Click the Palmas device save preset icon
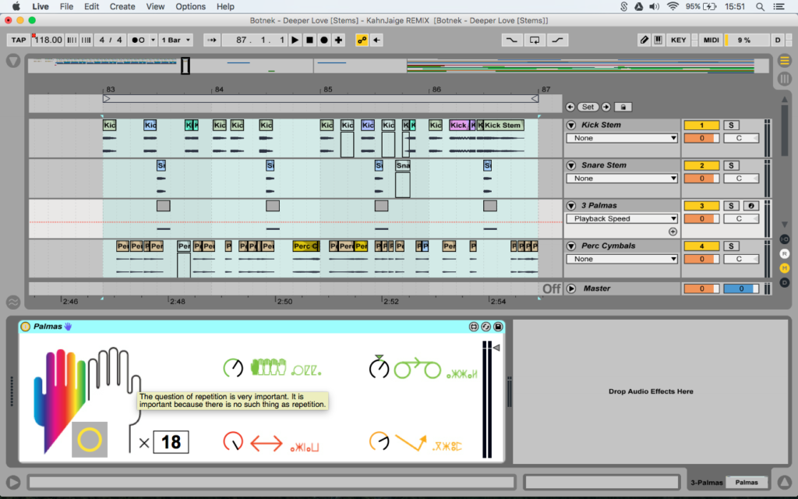This screenshot has width=798, height=499. point(497,327)
